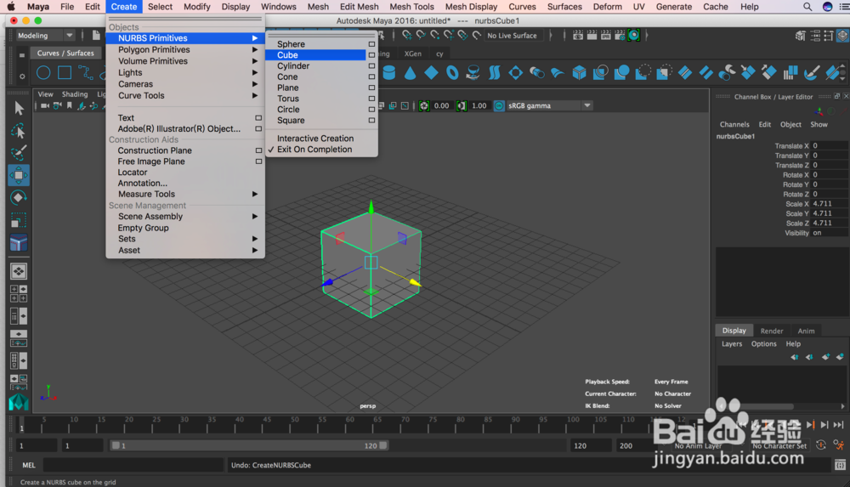Click the Loft surface shelf icon
The width and height of the screenshot is (850, 487).
494,73
